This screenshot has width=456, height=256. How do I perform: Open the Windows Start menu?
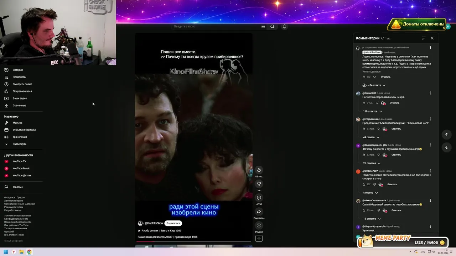coord(6,252)
